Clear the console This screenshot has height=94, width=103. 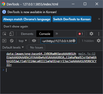12,41
